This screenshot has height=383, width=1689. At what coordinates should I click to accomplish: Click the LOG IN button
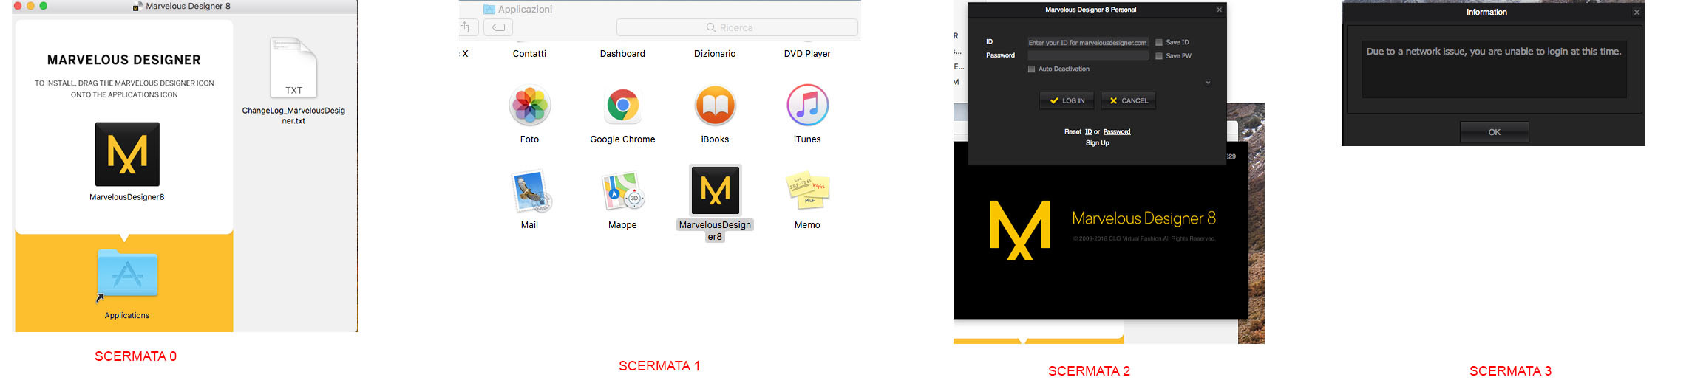[1067, 100]
